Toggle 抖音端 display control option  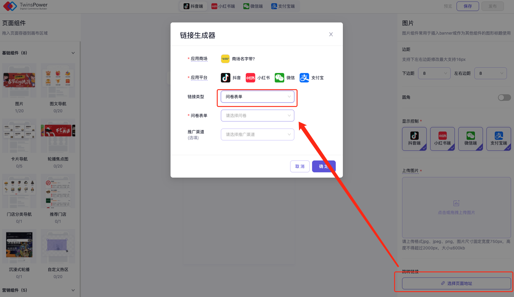click(x=414, y=139)
